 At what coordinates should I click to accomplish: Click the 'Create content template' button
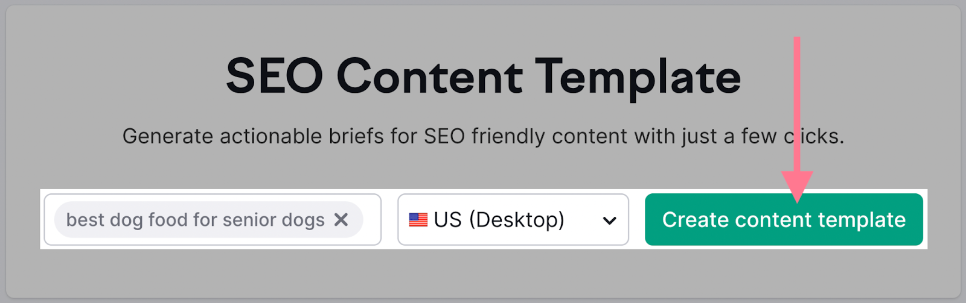coord(784,219)
